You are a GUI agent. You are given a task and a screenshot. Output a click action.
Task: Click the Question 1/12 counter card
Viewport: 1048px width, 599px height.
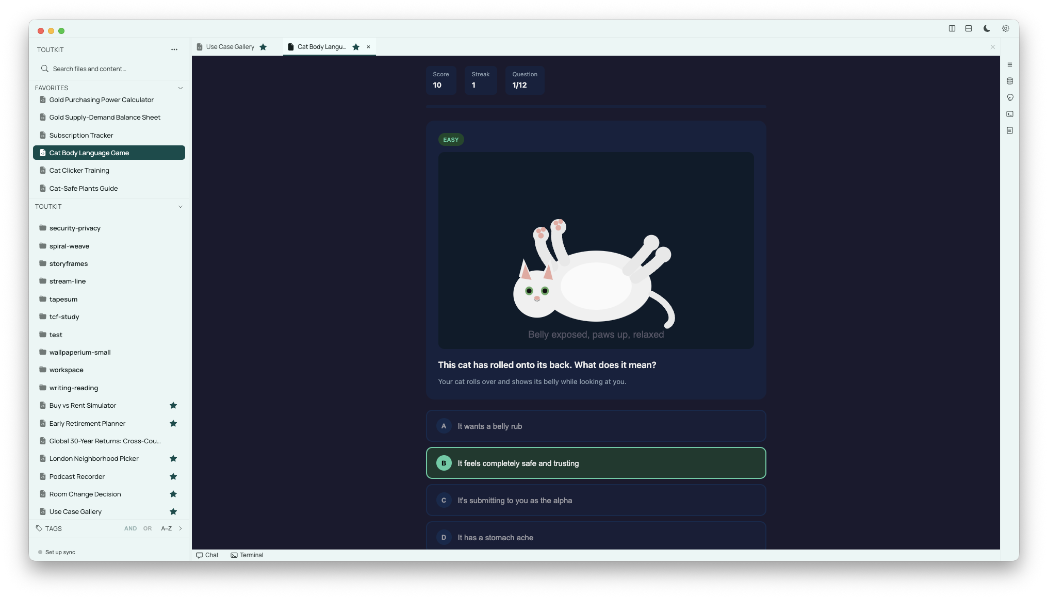(525, 80)
